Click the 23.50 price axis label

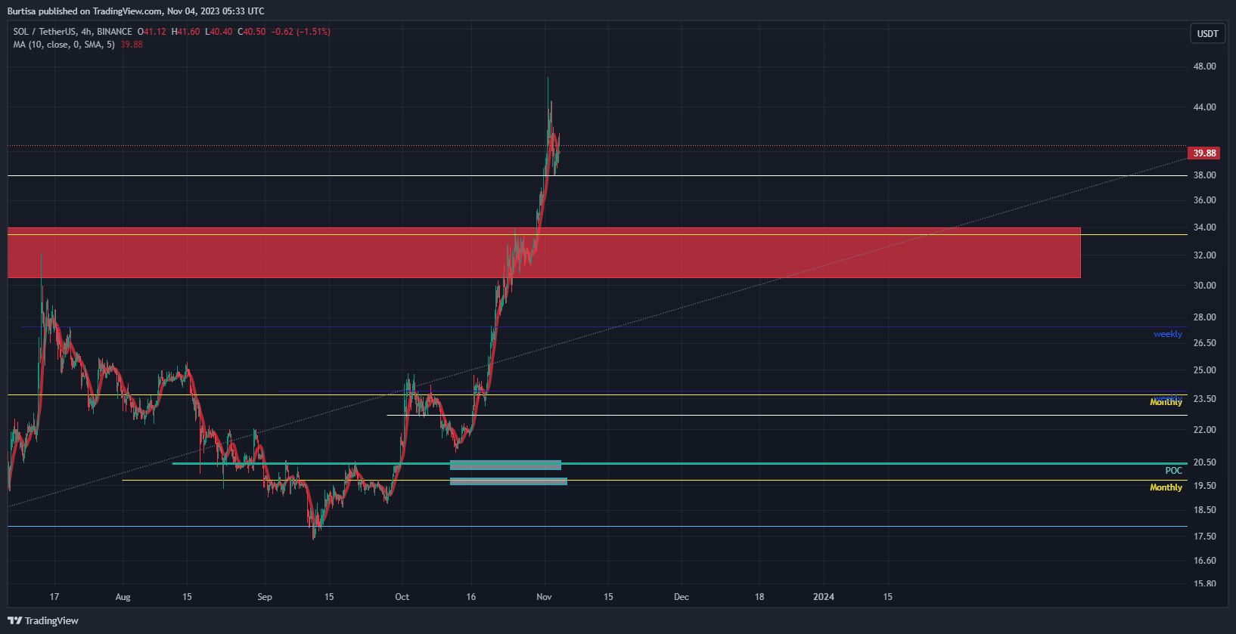coord(1204,399)
